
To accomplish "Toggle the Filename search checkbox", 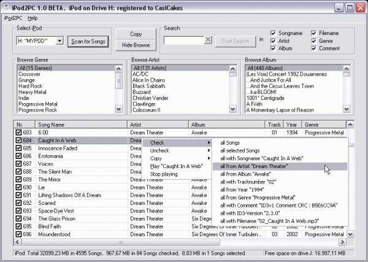I will click(313, 33).
